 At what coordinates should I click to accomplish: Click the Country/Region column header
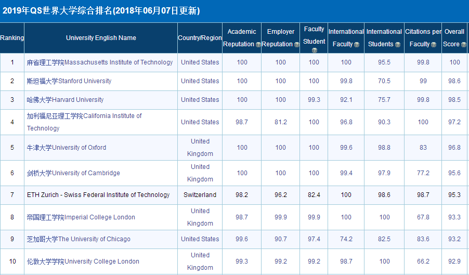(x=200, y=38)
